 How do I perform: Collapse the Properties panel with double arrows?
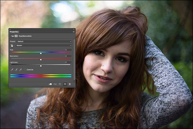coord(74,29)
